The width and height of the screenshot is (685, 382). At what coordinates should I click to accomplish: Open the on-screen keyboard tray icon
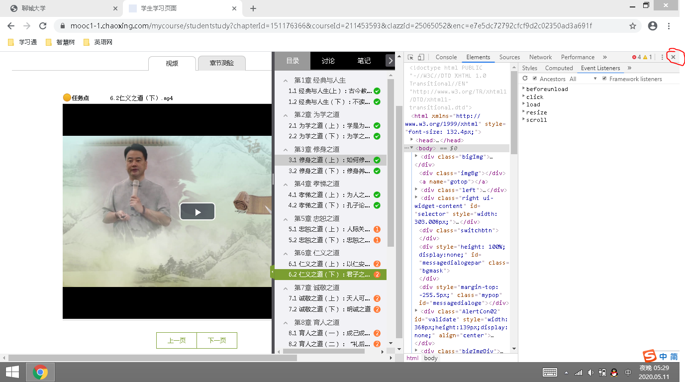[x=550, y=372]
